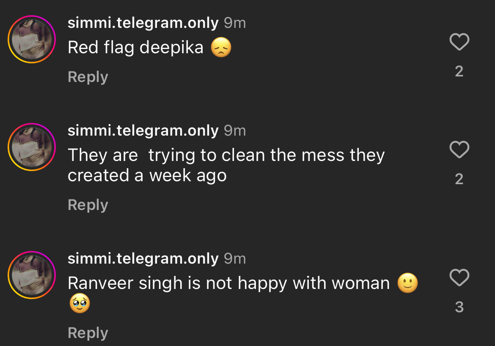Open username above "Red flag deepika"
The image size is (495, 346).
tap(143, 23)
